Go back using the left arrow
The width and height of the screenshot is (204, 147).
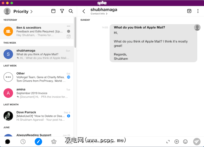84,11
